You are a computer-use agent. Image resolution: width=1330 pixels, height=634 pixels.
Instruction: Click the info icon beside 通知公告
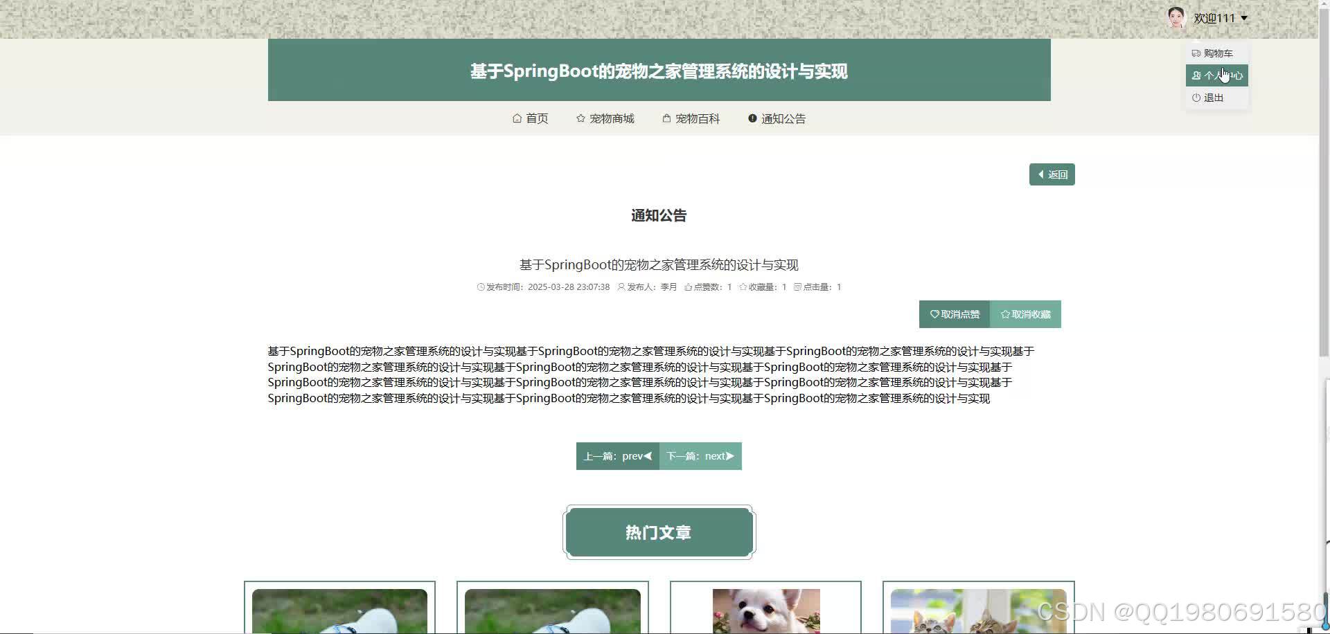coord(752,118)
